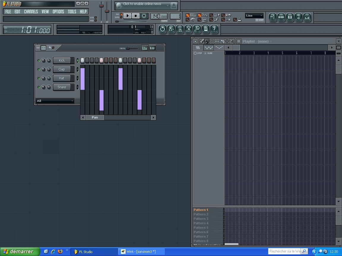Toggle the typing keyboard to piano option
Image resolution: width=342 pixels, height=256 pixels.
(188, 15)
